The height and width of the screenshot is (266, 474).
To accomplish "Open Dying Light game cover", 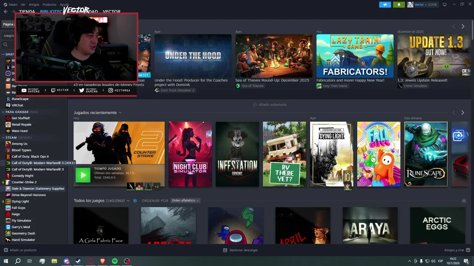I will (331, 154).
